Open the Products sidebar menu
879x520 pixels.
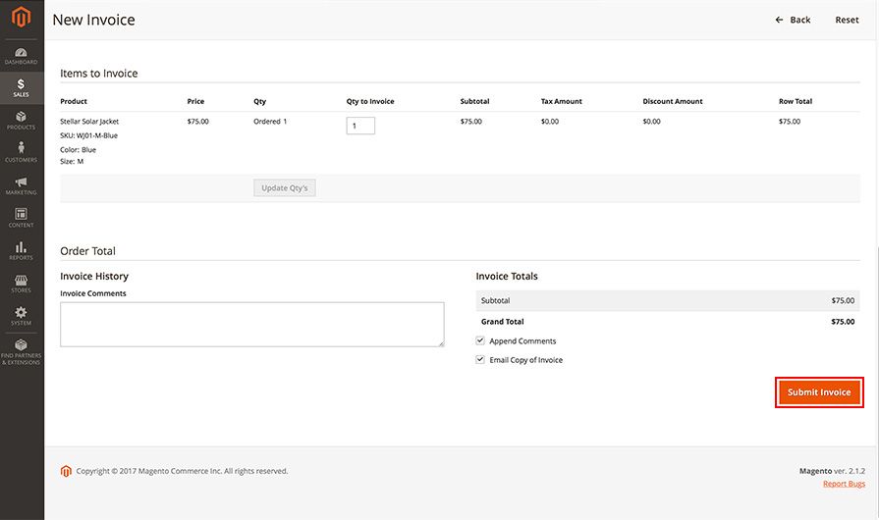[22, 121]
